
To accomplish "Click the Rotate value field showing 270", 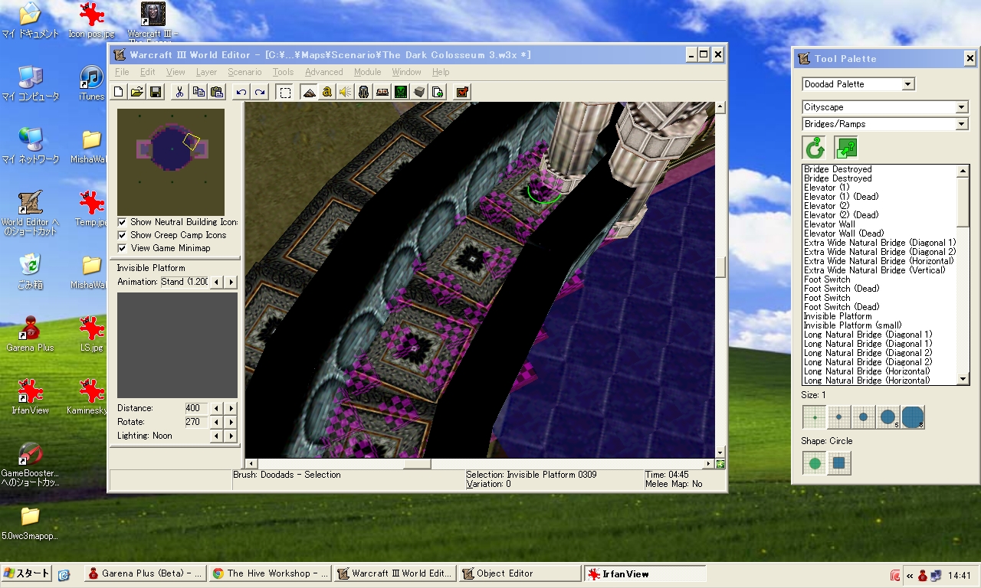I will (196, 423).
